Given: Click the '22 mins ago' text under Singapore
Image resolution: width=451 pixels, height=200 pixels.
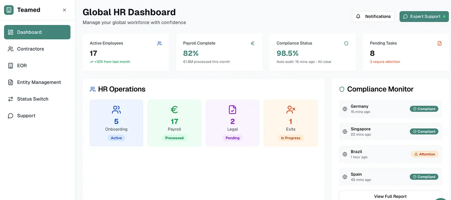Looking at the screenshot, I should [x=361, y=134].
